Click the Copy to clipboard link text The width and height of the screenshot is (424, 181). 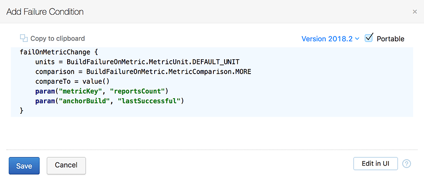tap(57, 39)
